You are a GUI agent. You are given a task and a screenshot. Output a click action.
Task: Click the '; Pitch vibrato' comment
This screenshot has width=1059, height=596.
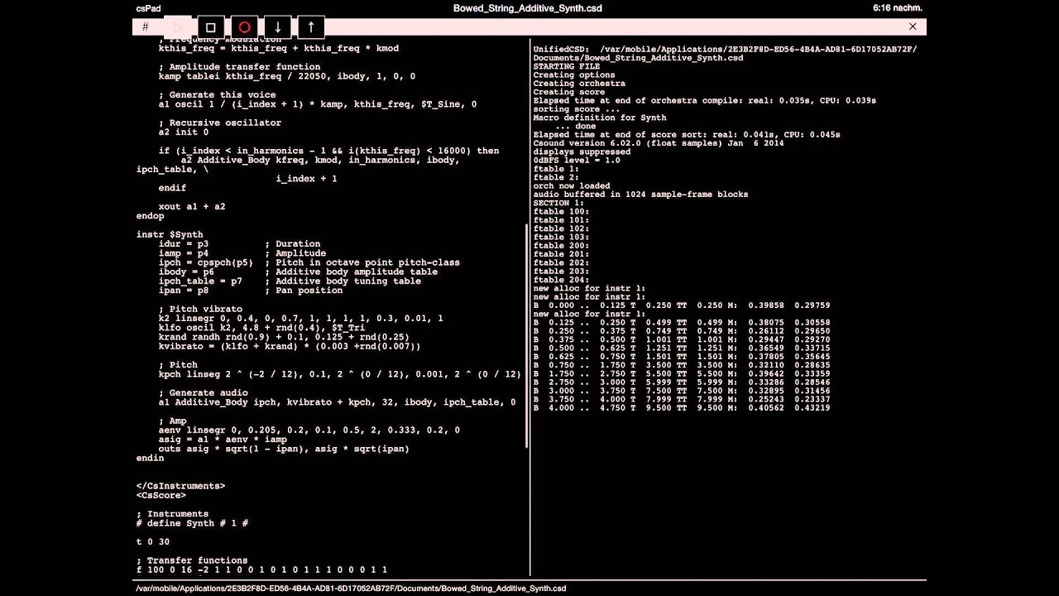tap(200, 309)
